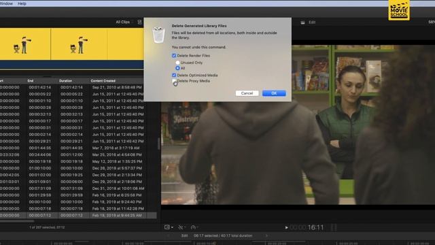Uncheck Delete Optimized Media checkbox
This screenshot has width=435, height=245.
[x=174, y=75]
